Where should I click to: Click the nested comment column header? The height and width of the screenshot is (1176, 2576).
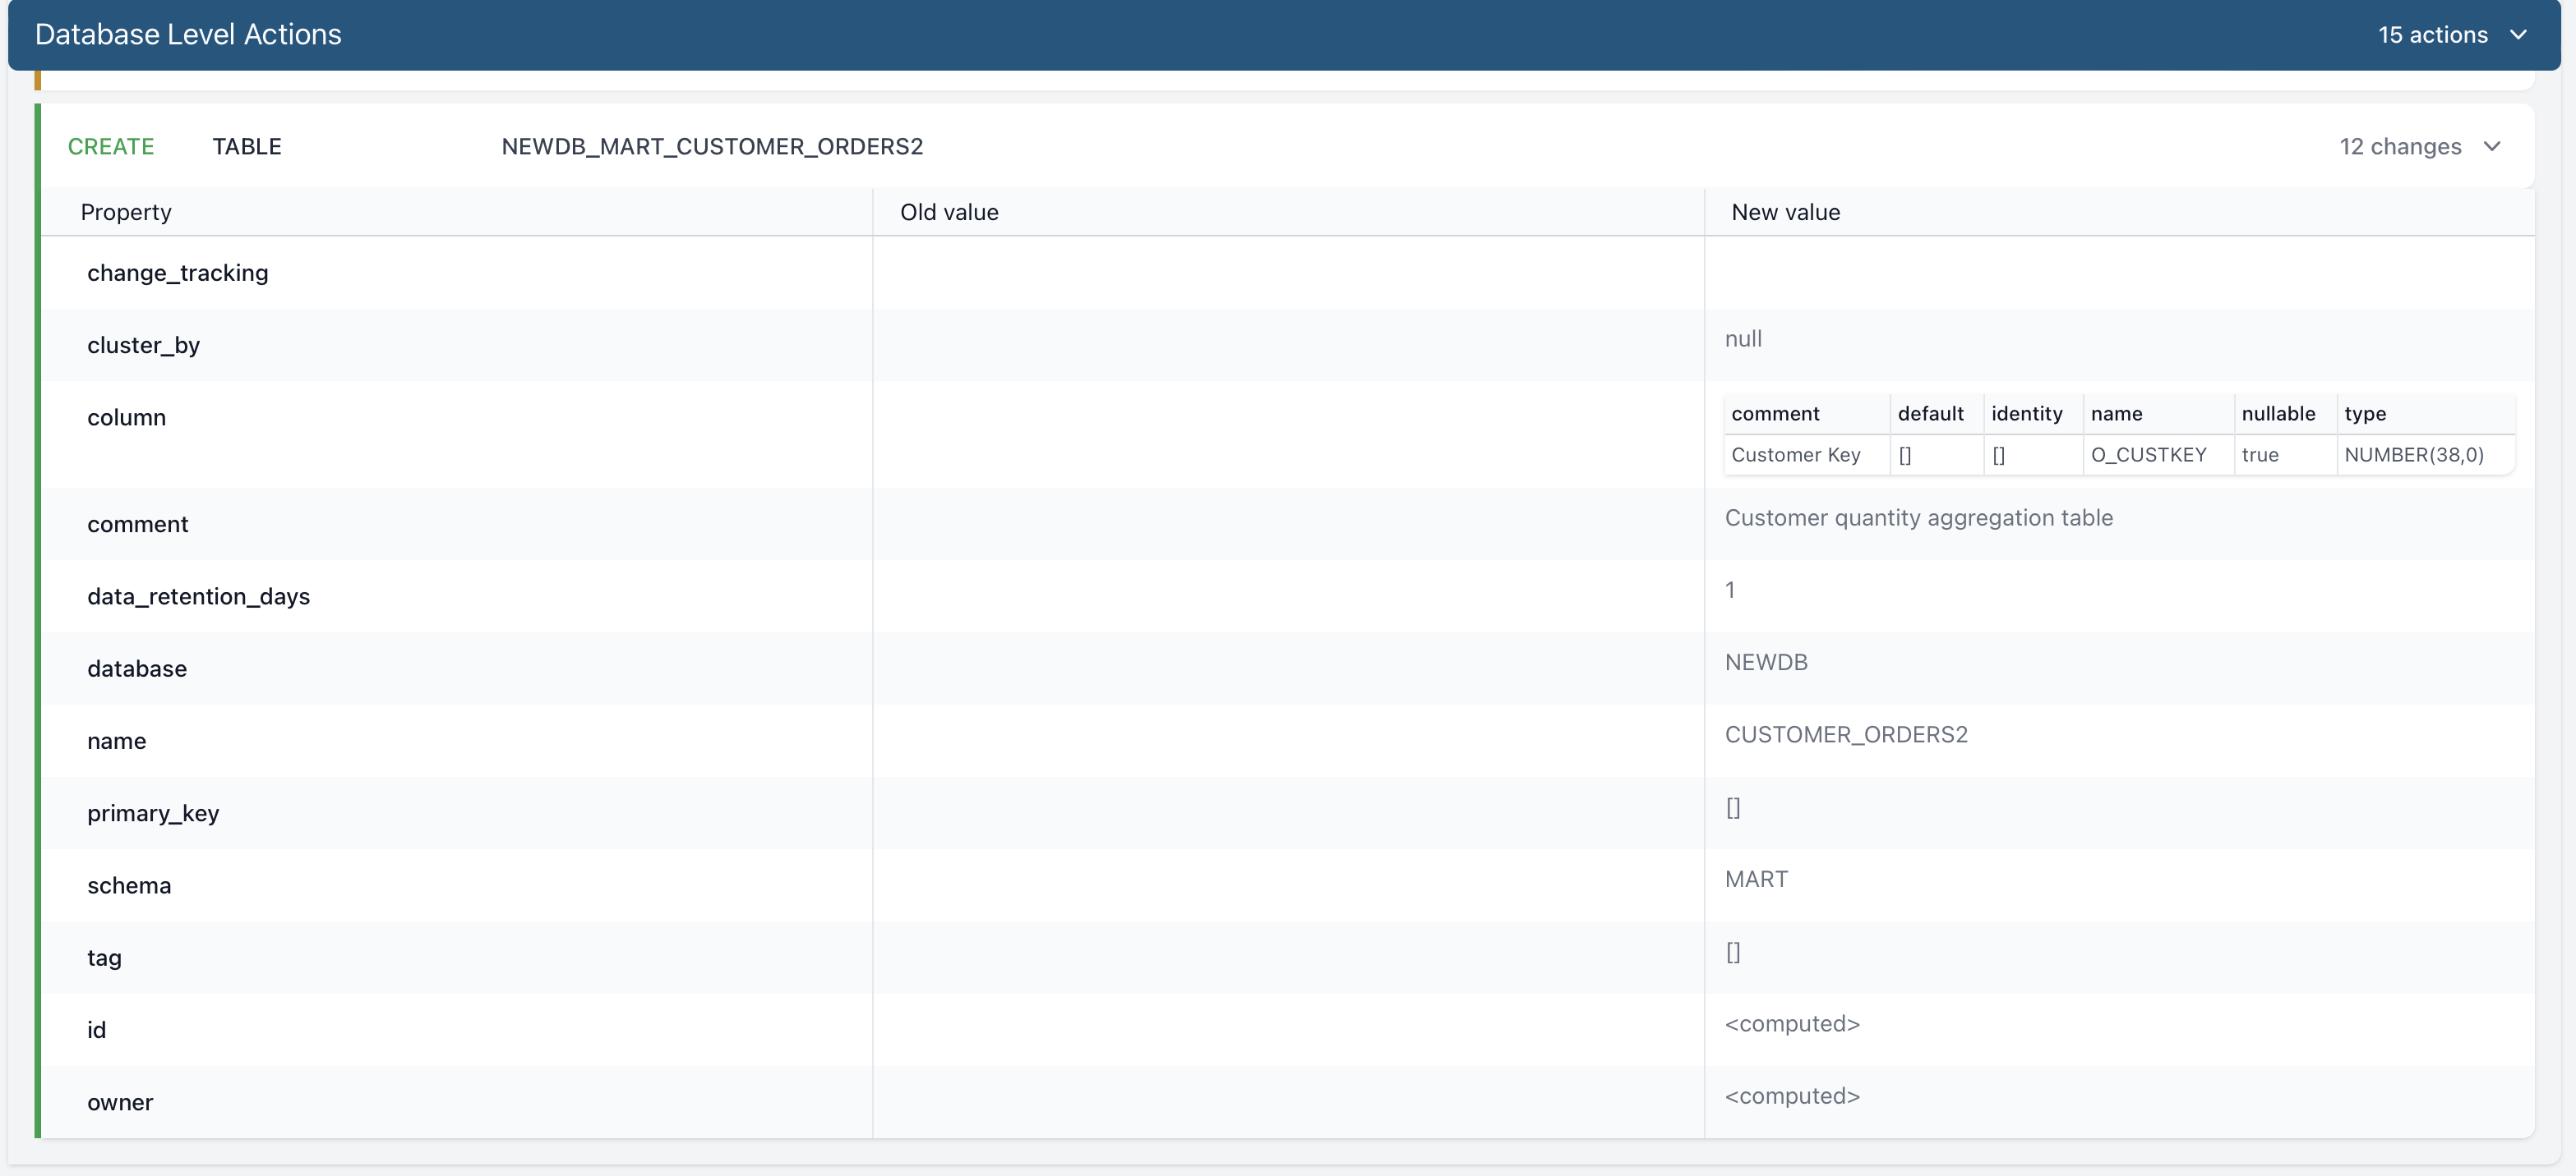click(1775, 414)
